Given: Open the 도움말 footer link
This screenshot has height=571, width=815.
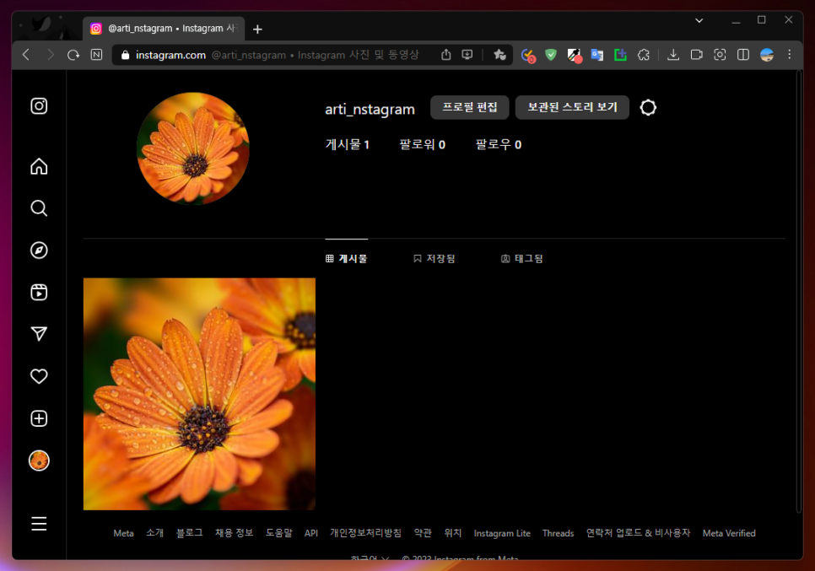Looking at the screenshot, I should pyautogui.click(x=279, y=533).
